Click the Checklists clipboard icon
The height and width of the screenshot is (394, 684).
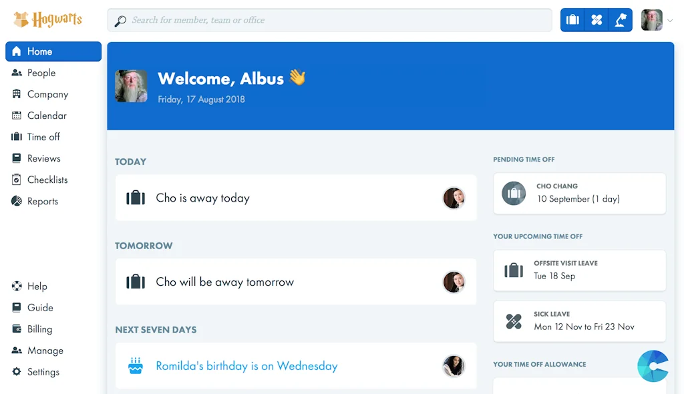17,180
